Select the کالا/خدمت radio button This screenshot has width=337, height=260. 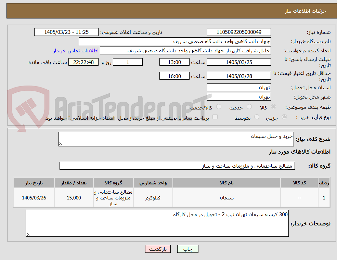click(219, 107)
